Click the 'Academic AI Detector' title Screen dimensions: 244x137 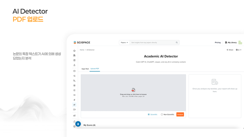161,56
